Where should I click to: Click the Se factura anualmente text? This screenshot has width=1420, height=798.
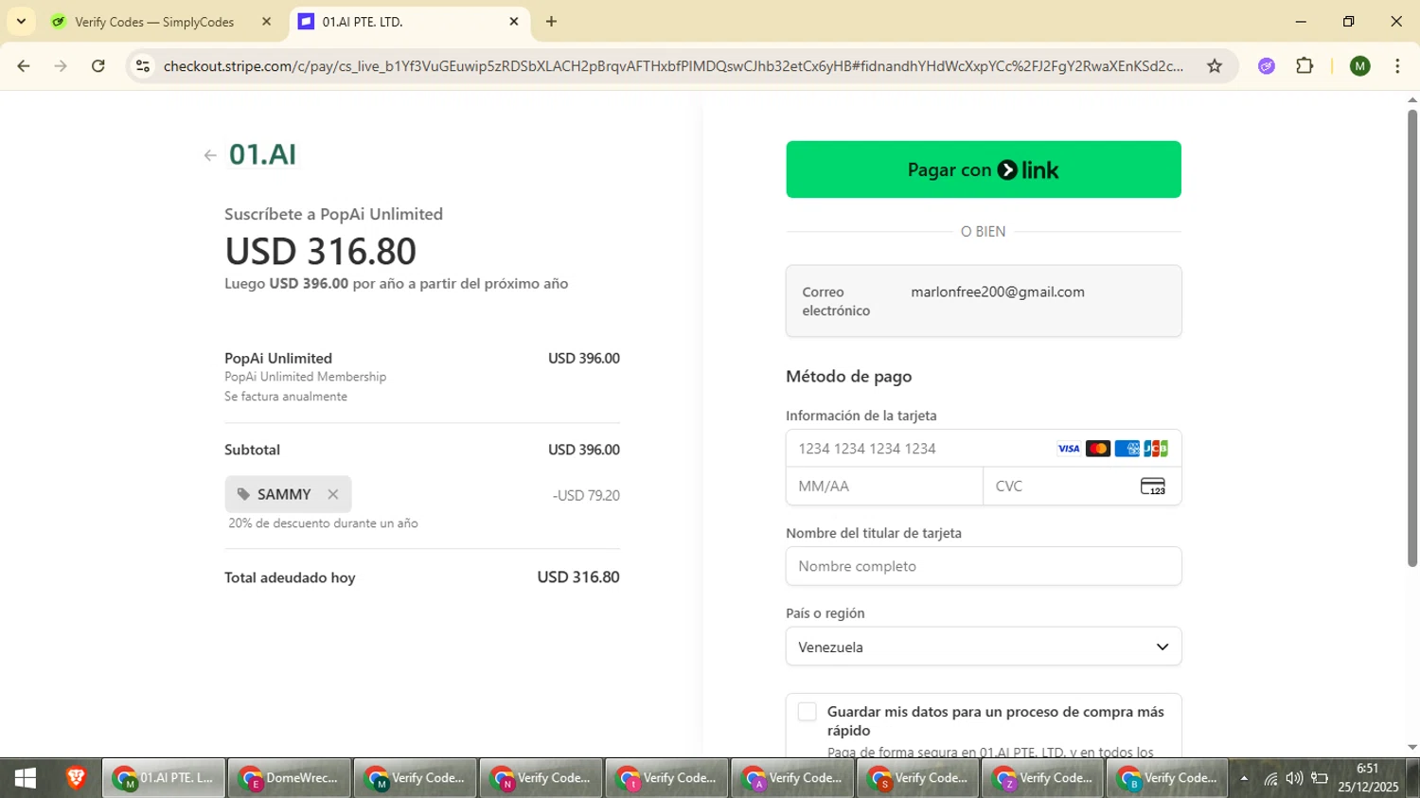(x=286, y=397)
